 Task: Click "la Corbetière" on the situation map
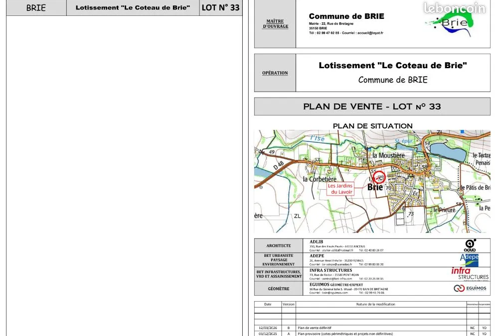pos(320,179)
